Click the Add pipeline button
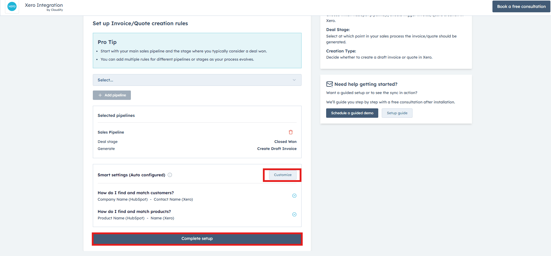The height and width of the screenshot is (256, 551). 112,95
